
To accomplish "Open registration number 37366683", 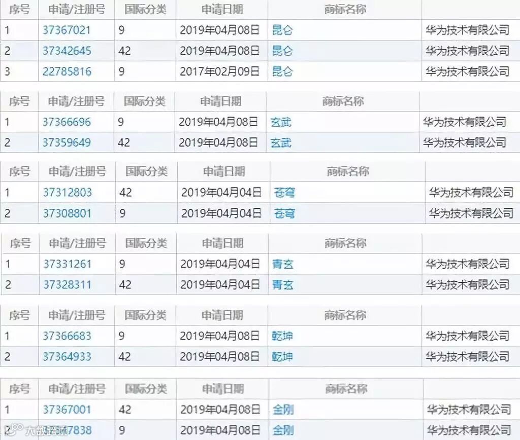I will pyautogui.click(x=67, y=336).
